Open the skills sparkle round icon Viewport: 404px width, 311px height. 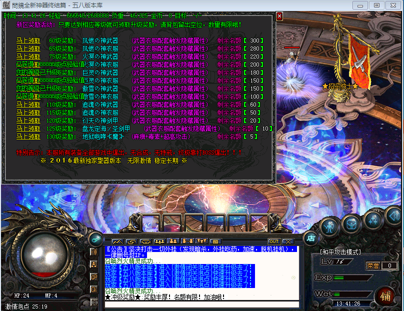point(373,220)
